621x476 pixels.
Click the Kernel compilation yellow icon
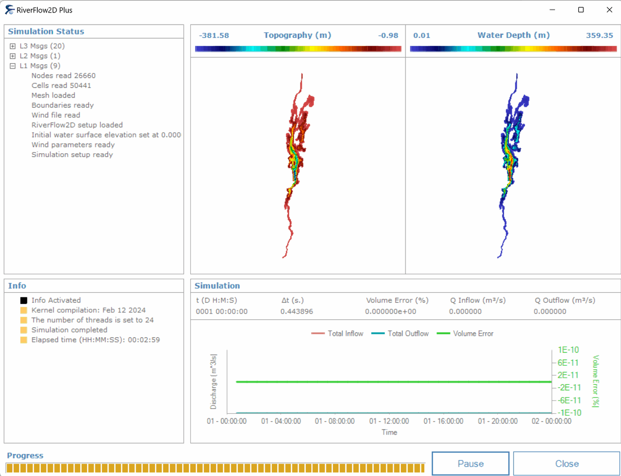pos(24,310)
